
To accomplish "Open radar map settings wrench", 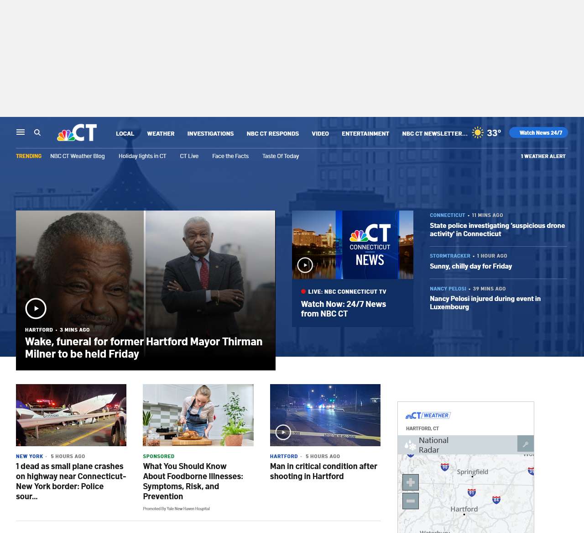I will pos(526,444).
